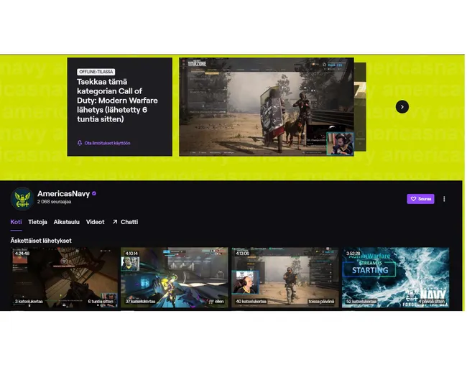Go to the Videot tab

(95, 222)
